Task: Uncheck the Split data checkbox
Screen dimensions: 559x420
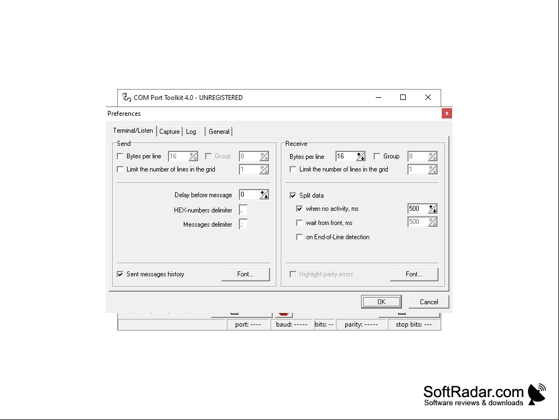Action: [293, 196]
